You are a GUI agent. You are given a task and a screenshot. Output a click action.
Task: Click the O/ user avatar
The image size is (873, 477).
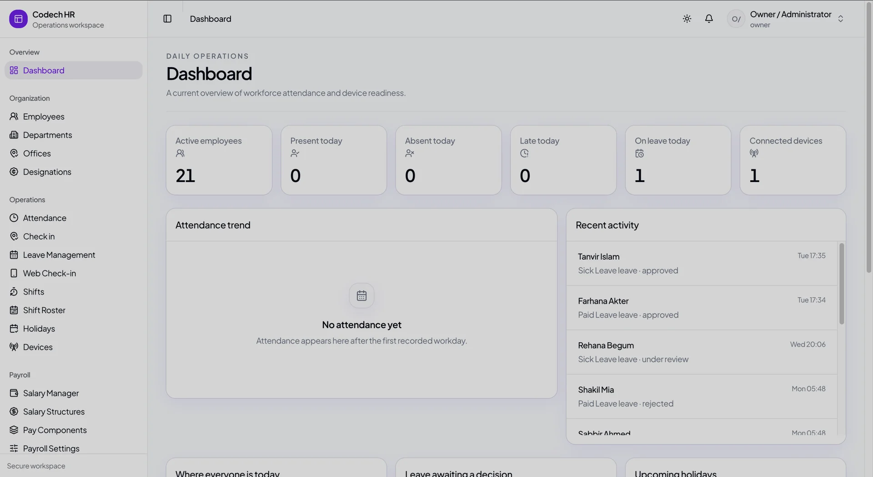[736, 19]
